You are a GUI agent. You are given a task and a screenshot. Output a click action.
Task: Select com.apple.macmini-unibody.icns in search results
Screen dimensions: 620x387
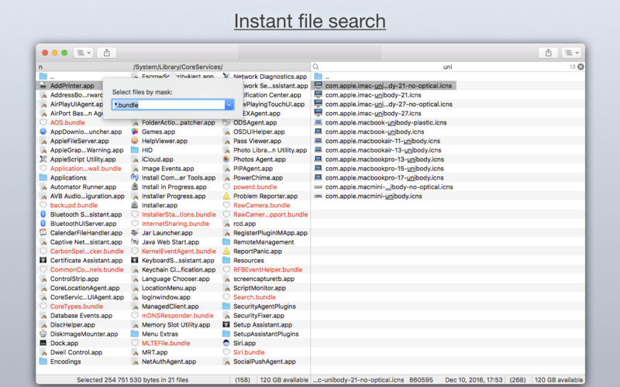373,196
